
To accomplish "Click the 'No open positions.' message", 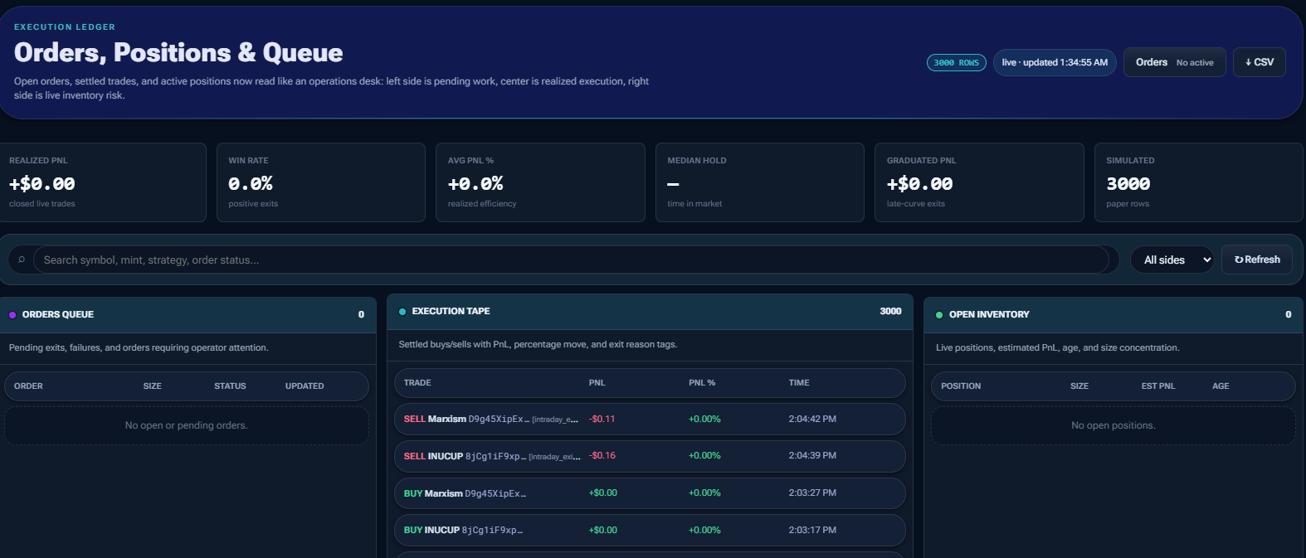I will [x=1113, y=425].
